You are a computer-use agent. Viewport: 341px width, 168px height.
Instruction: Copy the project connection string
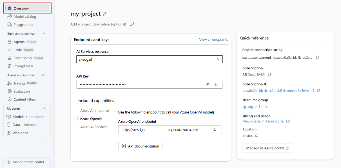point(317,57)
